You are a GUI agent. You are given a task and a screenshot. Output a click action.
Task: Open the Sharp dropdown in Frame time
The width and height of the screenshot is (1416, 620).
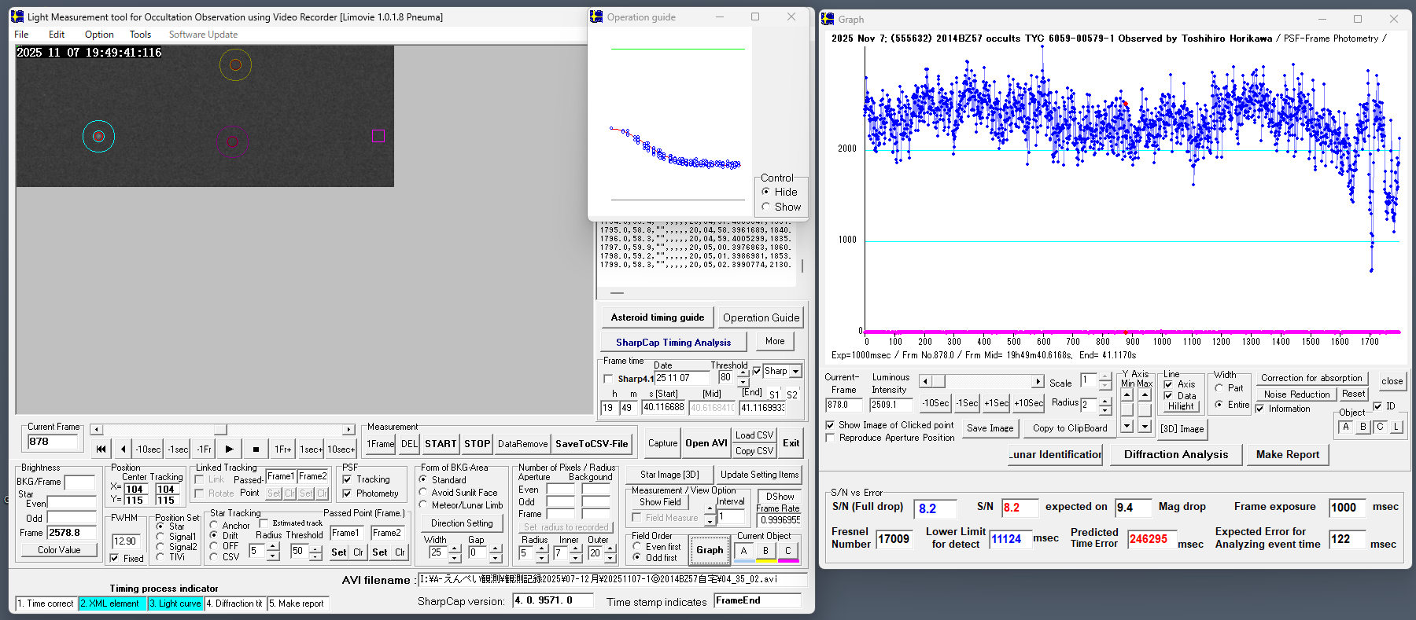point(795,372)
